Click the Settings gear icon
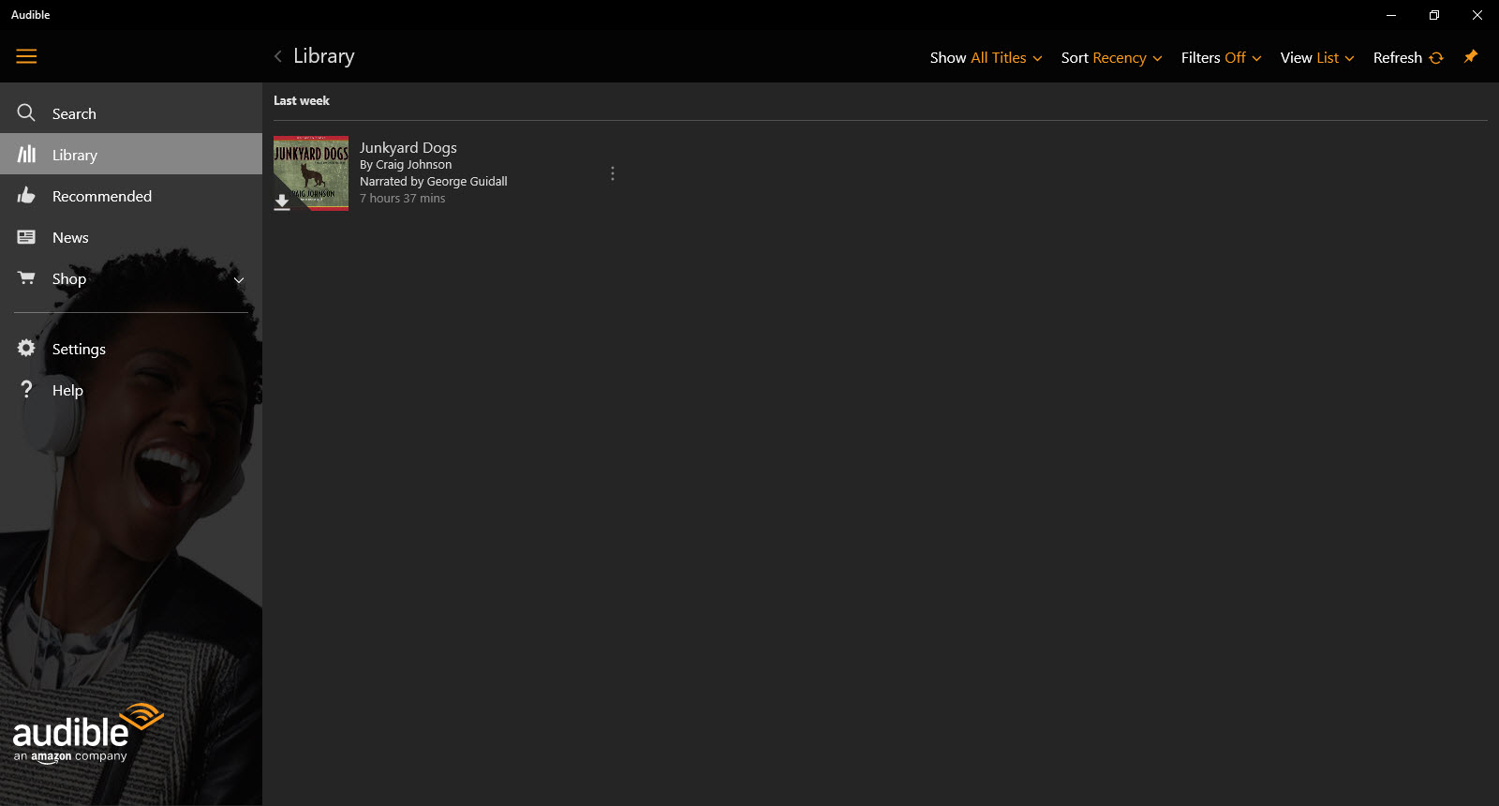 coord(26,349)
